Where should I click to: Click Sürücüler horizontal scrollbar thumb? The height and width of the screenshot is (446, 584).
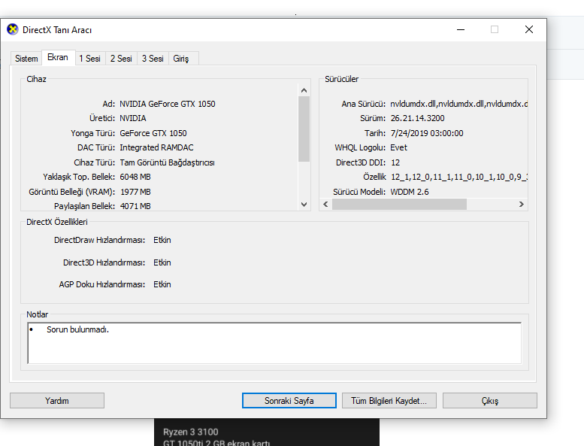(x=399, y=204)
